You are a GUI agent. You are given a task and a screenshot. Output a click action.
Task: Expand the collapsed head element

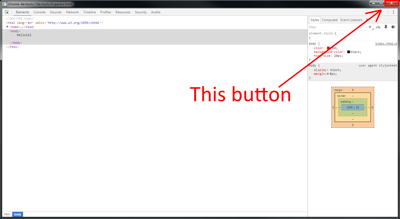(8, 27)
